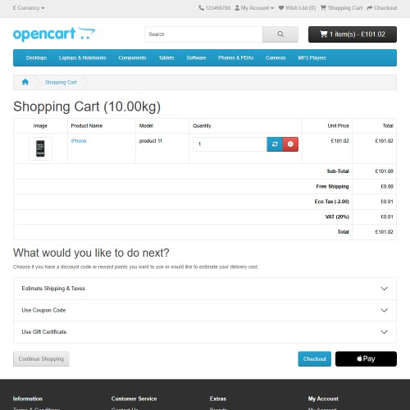Expand the Use Coupon Code panel

coord(205,310)
